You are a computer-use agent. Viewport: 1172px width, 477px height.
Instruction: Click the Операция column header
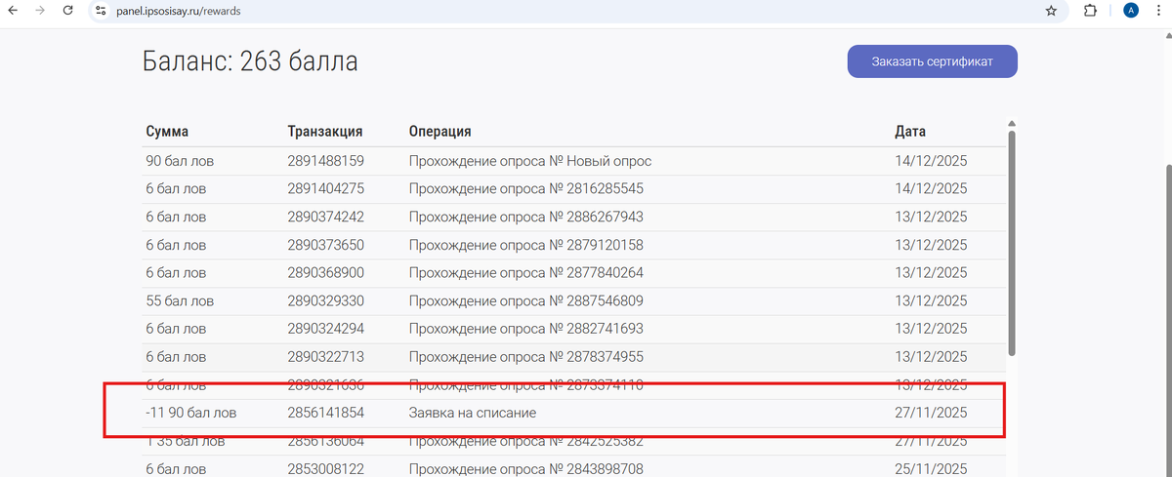pos(439,132)
